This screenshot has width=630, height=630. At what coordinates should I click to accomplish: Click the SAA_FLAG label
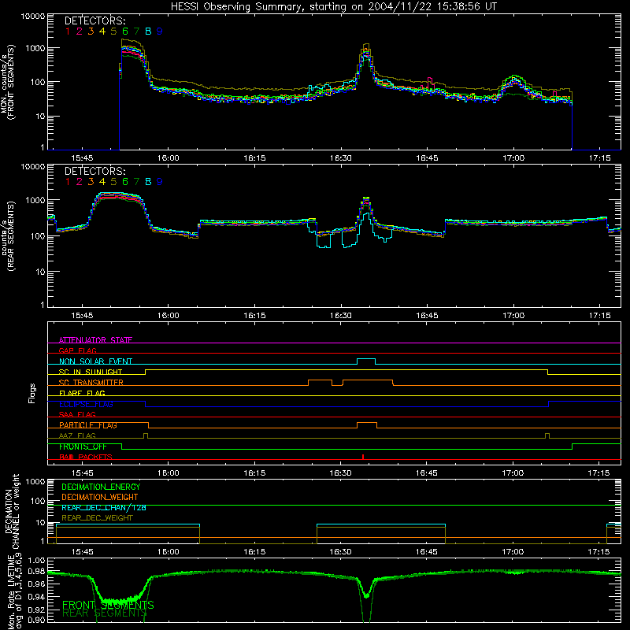click(77, 414)
